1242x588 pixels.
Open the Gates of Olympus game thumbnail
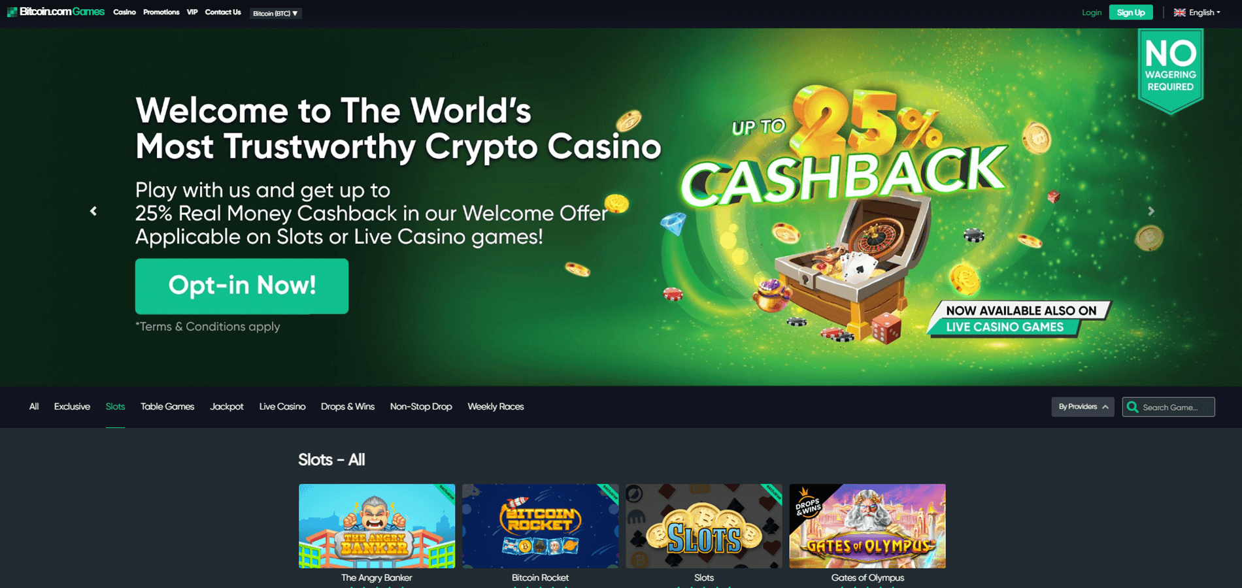pyautogui.click(x=867, y=526)
